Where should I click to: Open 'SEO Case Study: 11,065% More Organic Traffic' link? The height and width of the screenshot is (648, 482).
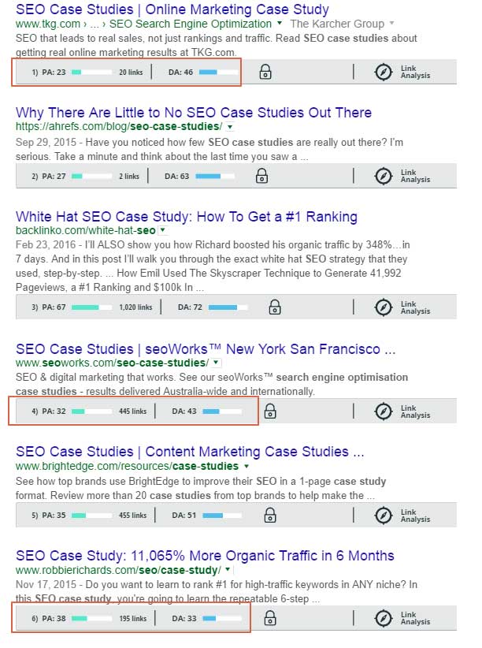[x=205, y=556]
